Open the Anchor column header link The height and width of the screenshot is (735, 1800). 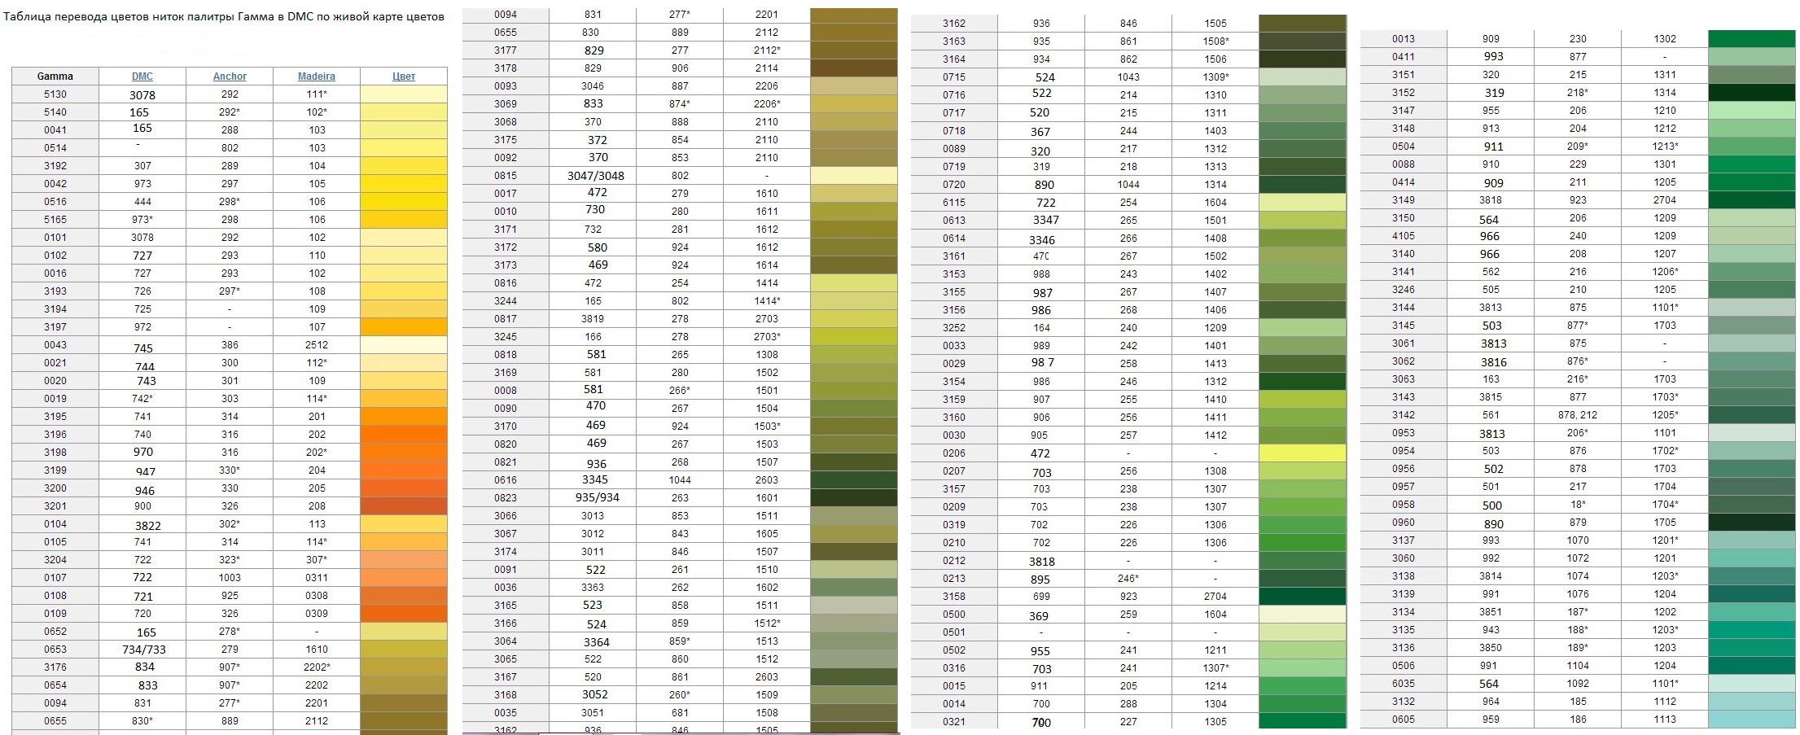point(230,77)
